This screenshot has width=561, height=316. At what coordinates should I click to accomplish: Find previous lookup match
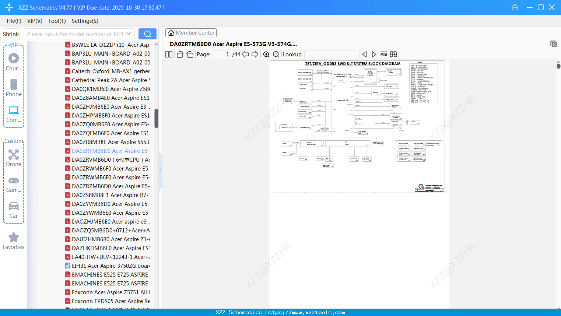click(x=364, y=55)
